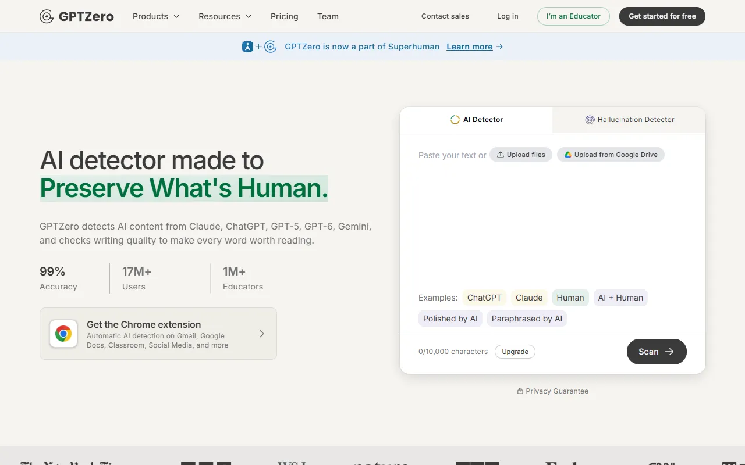The height and width of the screenshot is (465, 745).
Task: Click the 99% Accuracy statistic
Action: (x=58, y=278)
